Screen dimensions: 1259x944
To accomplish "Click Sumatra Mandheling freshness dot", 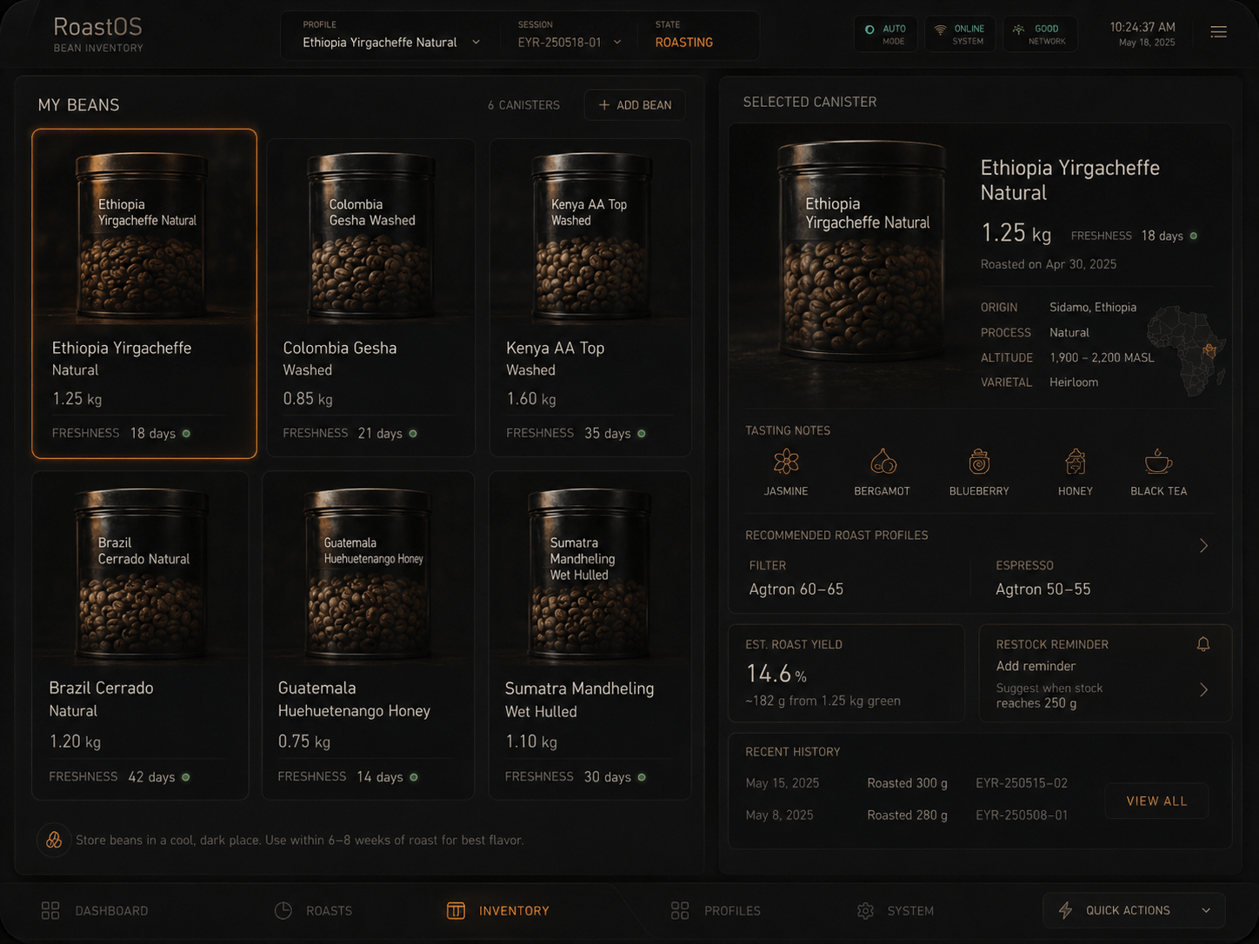I will (x=642, y=777).
